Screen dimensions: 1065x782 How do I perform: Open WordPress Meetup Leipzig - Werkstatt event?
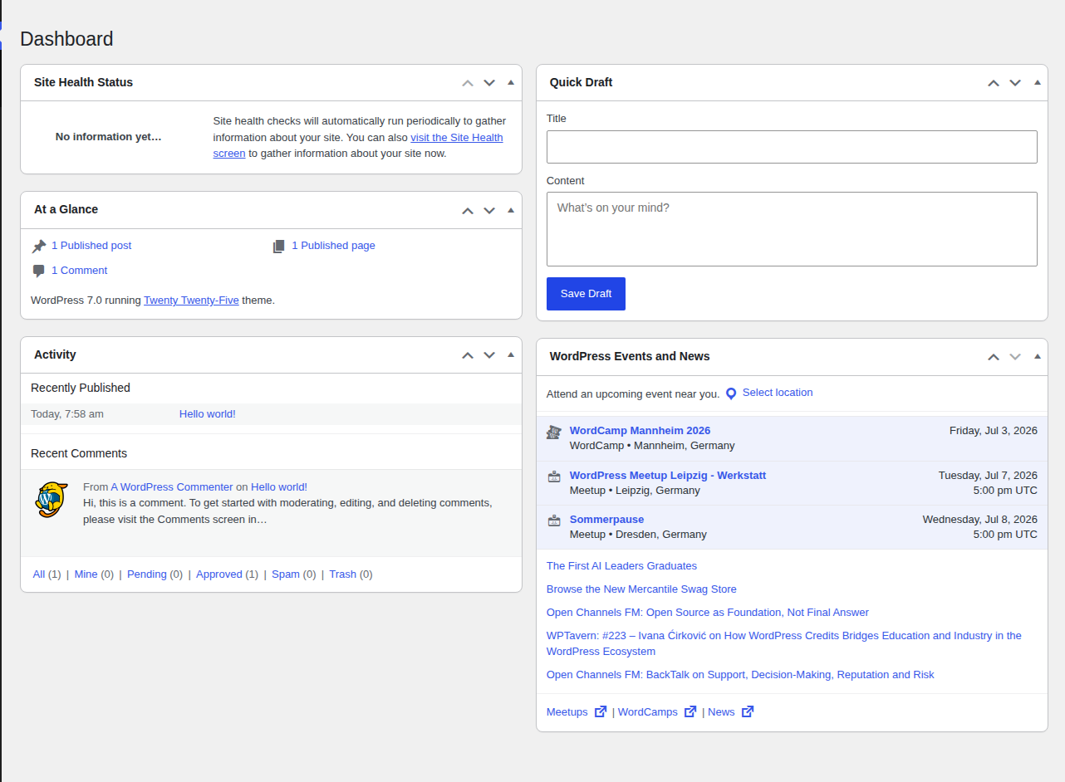point(668,476)
